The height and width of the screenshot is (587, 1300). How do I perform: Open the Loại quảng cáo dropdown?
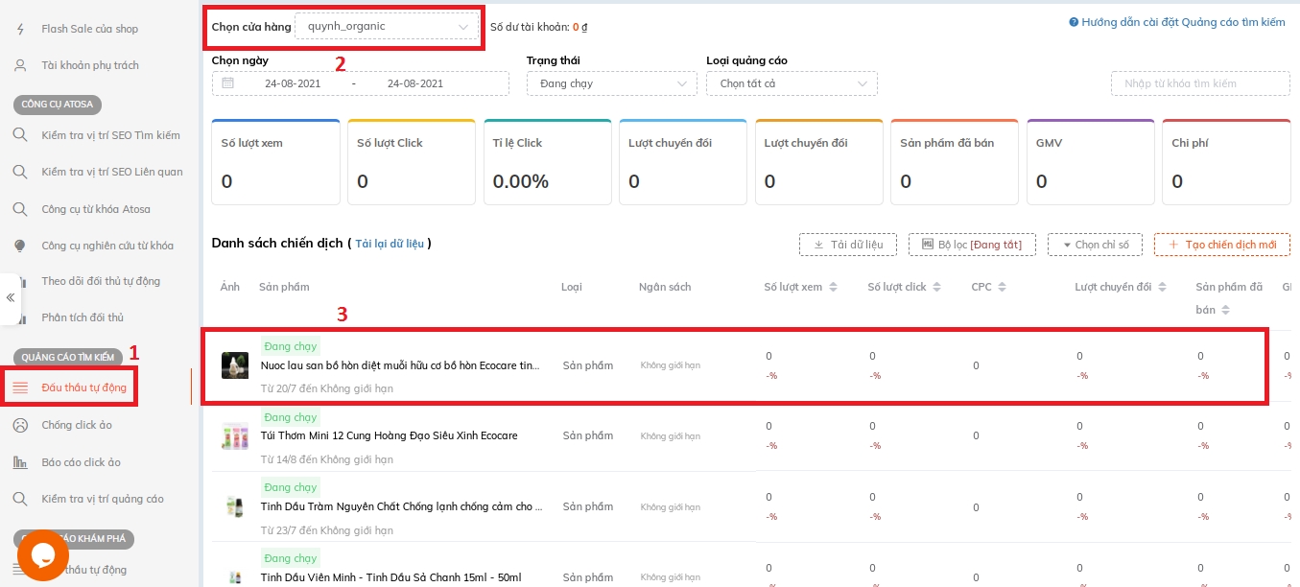(791, 83)
